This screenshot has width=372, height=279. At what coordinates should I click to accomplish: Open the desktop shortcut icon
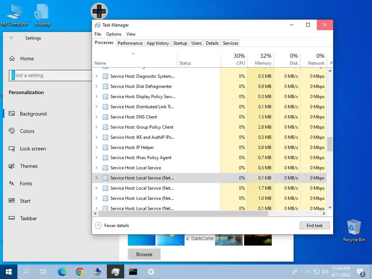pos(42,15)
